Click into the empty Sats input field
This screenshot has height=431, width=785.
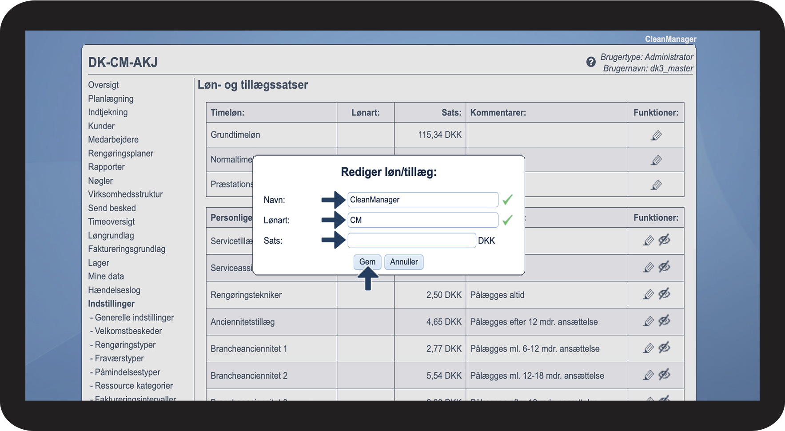411,241
